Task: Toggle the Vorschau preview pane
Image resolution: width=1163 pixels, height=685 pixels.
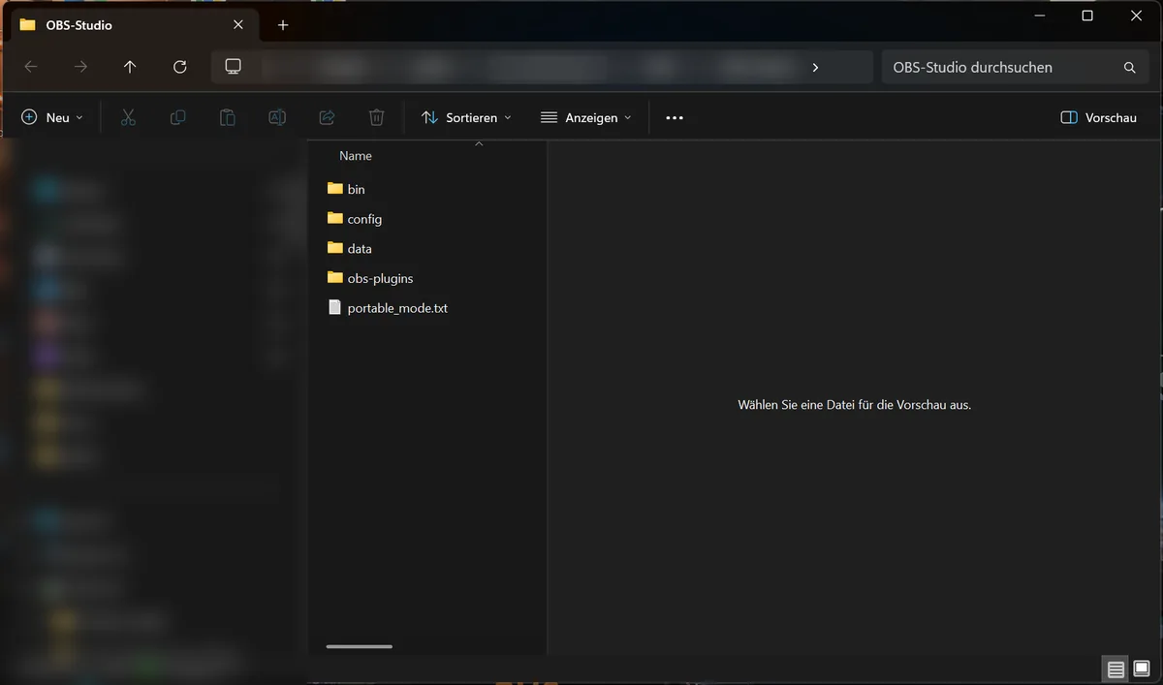Action: tap(1098, 117)
